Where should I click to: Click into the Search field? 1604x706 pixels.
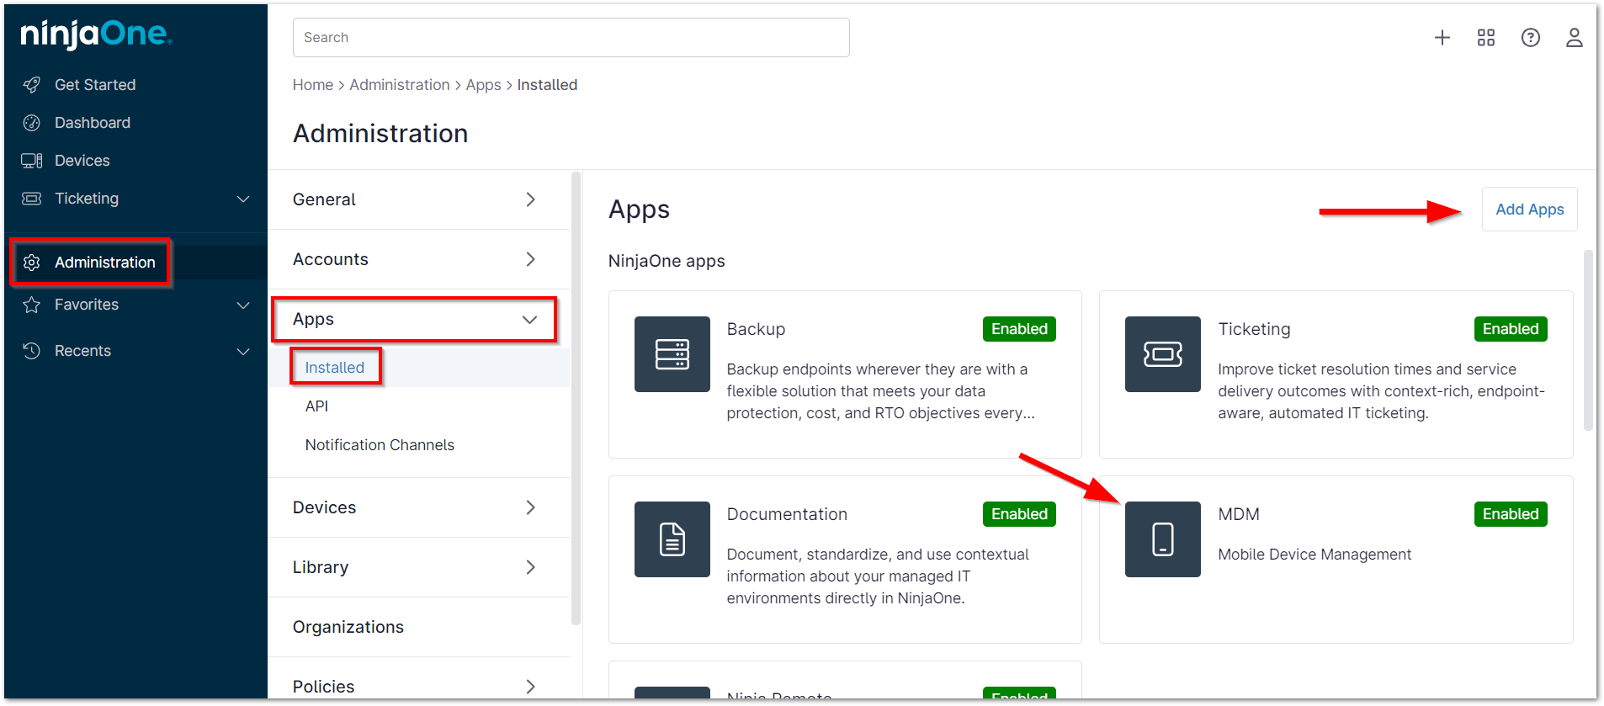[571, 38]
